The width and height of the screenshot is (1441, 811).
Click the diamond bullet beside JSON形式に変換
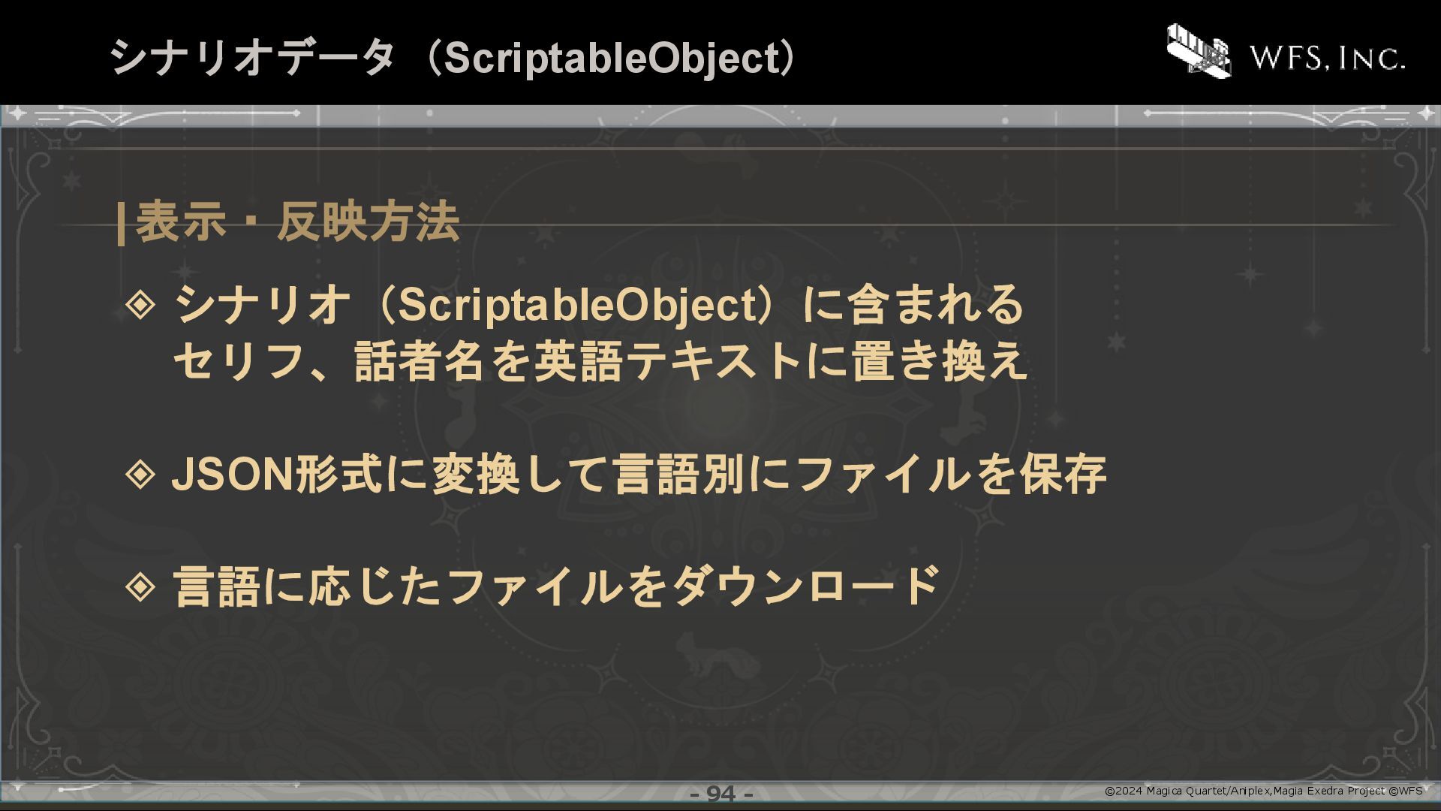coord(140,475)
